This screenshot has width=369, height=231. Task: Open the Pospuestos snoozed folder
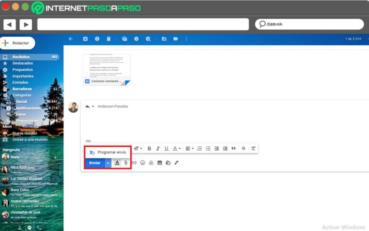click(23, 70)
